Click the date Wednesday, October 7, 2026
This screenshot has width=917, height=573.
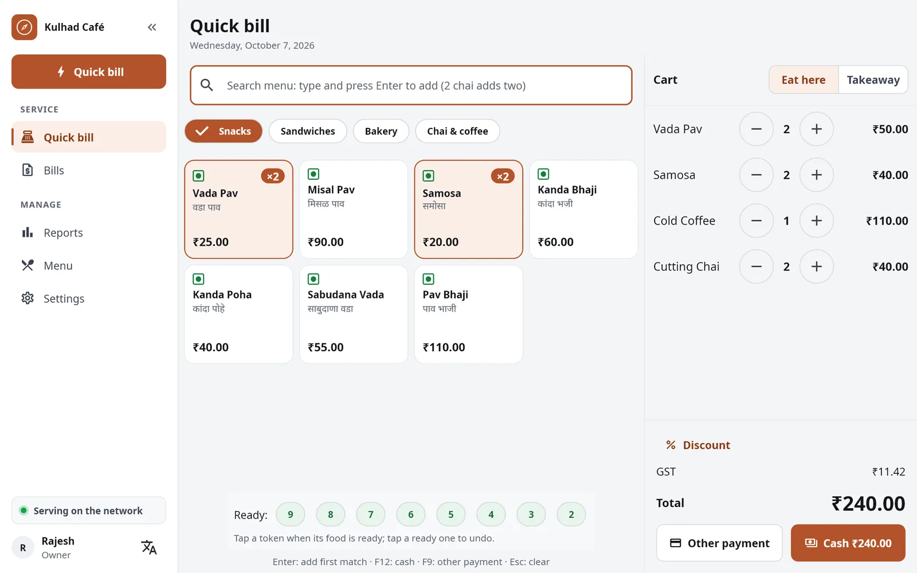pos(252,45)
